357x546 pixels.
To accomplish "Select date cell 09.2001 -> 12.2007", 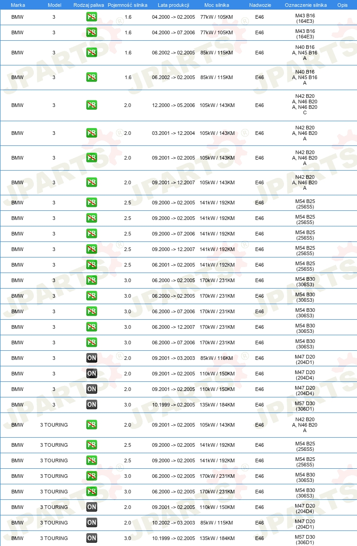I will click(173, 182).
